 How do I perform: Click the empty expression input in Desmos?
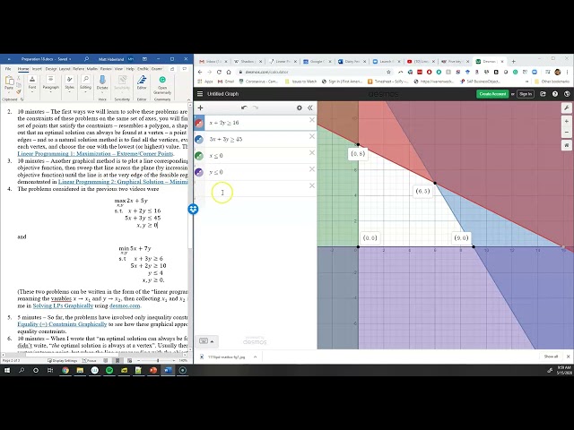tap(257, 189)
